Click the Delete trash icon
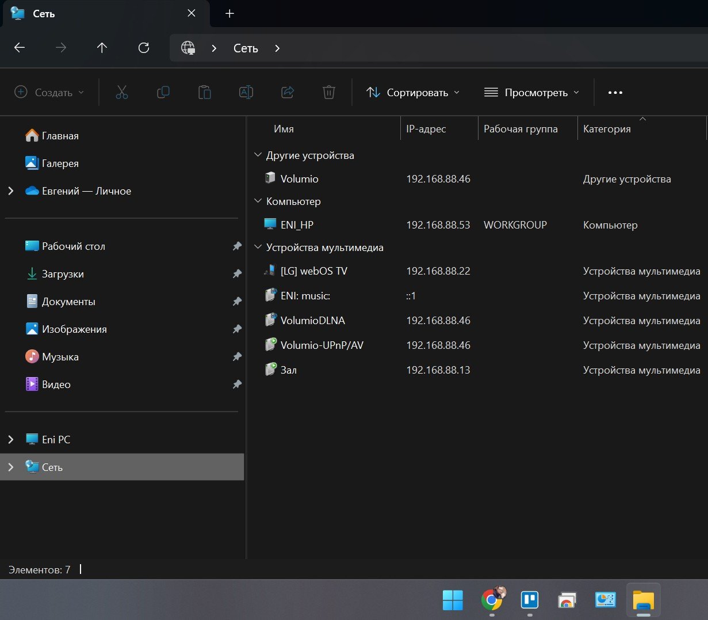The width and height of the screenshot is (708, 620). point(328,93)
